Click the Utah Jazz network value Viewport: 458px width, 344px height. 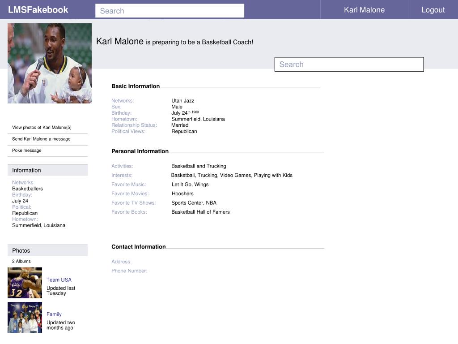click(x=183, y=101)
